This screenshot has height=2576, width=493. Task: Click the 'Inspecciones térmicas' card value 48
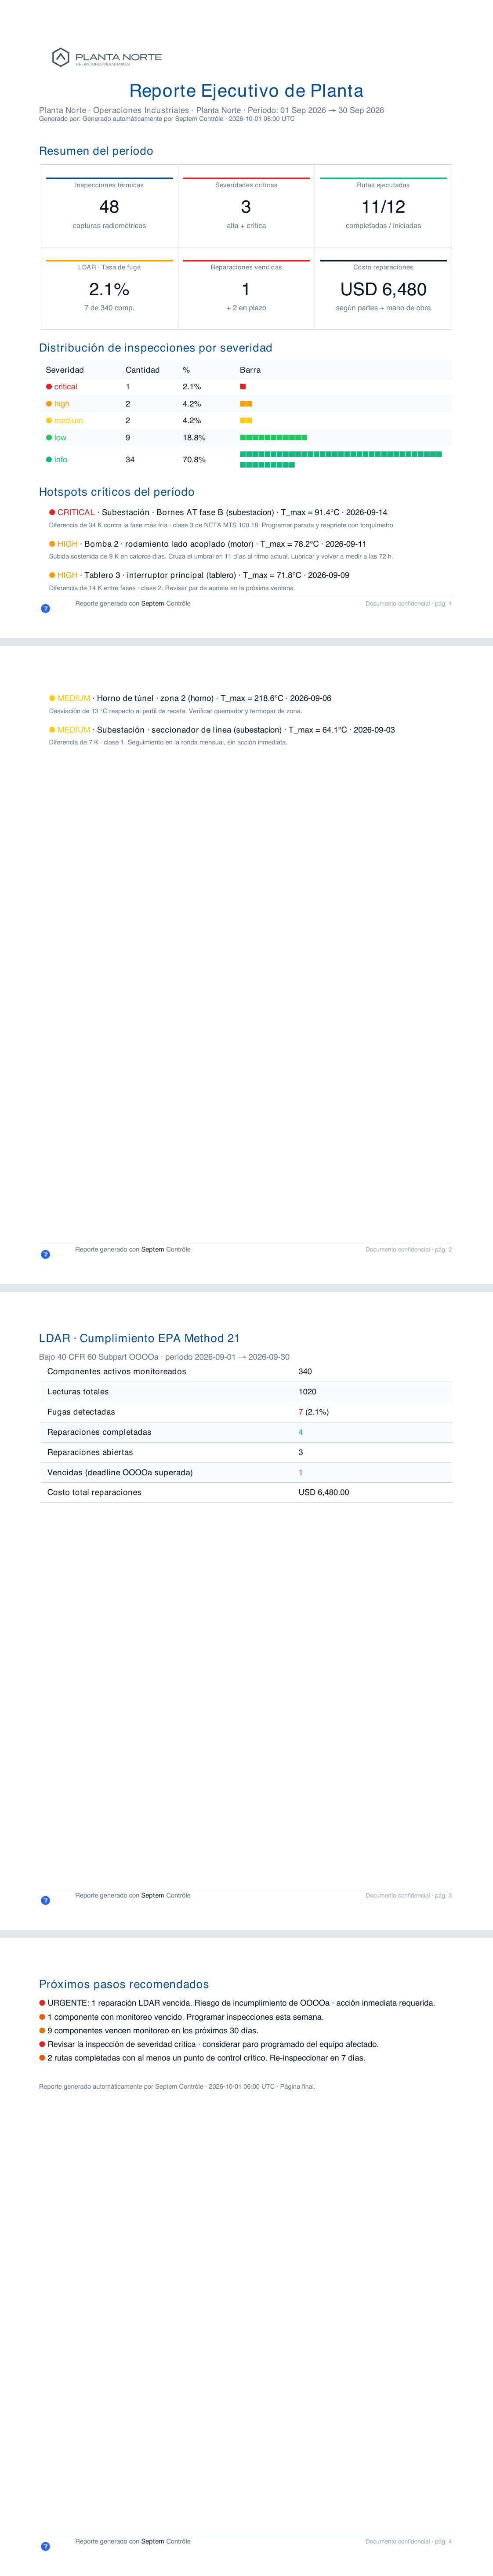click(x=109, y=207)
